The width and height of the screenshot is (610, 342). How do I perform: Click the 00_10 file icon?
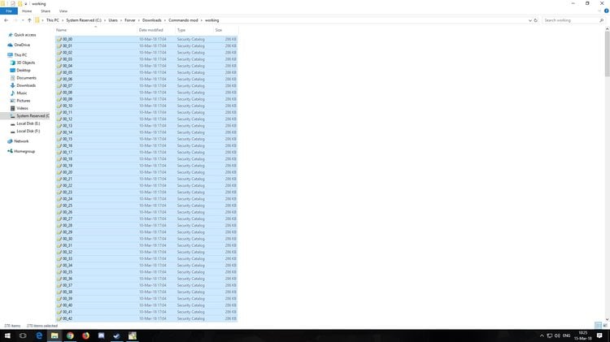tap(59, 106)
